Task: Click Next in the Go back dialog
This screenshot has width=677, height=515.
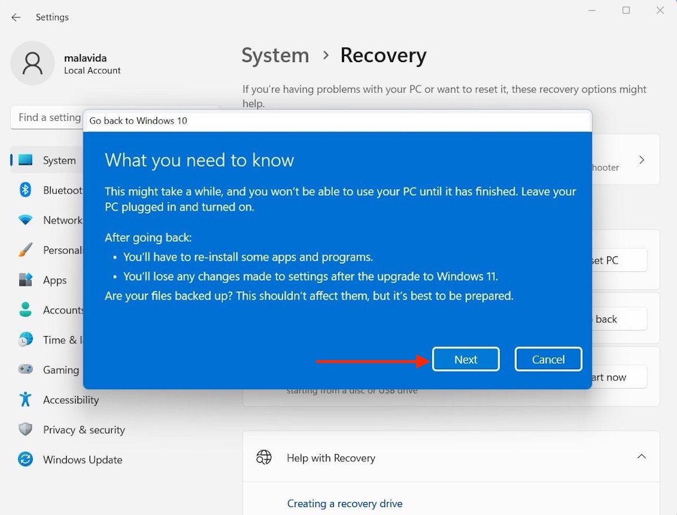Action: coord(466,359)
